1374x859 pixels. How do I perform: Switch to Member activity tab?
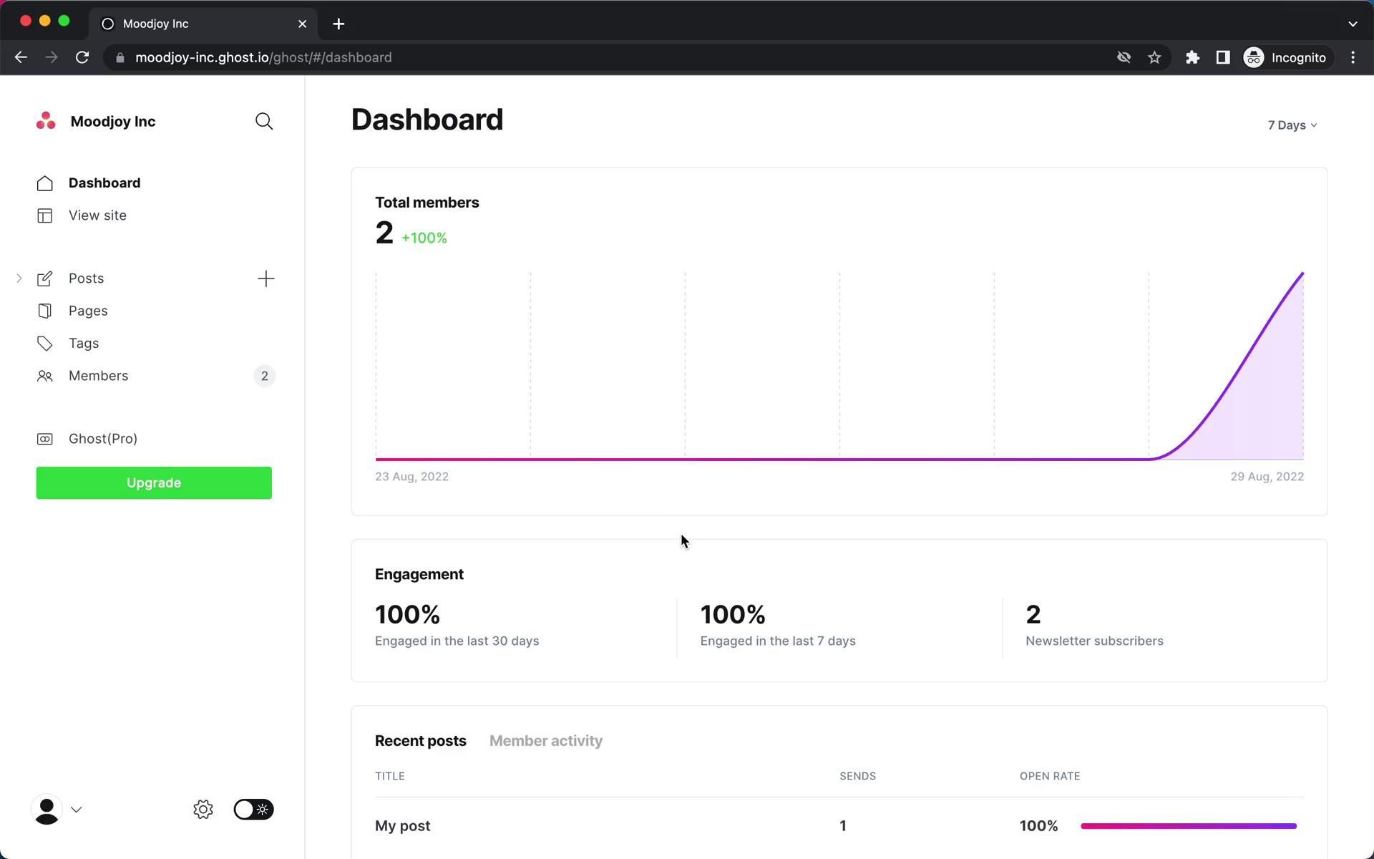click(545, 741)
